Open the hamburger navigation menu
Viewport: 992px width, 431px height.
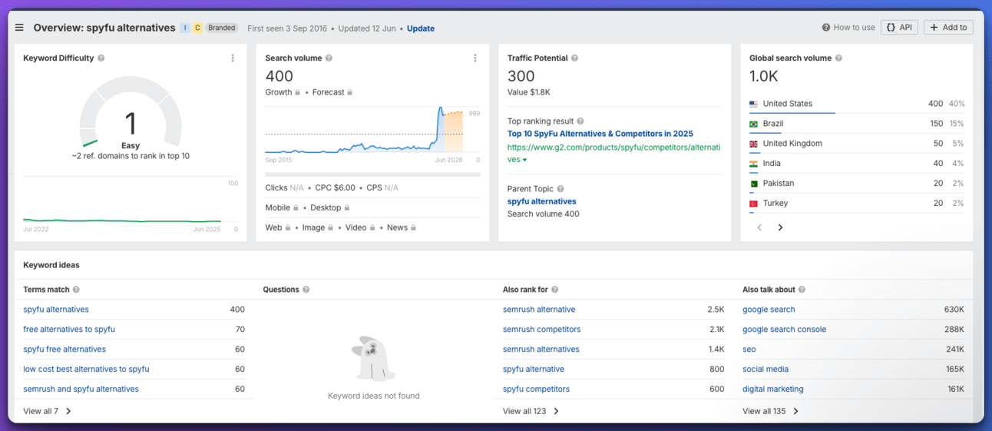click(x=19, y=28)
